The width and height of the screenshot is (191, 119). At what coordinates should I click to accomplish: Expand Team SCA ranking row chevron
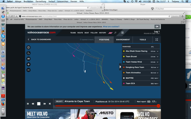click(158, 83)
